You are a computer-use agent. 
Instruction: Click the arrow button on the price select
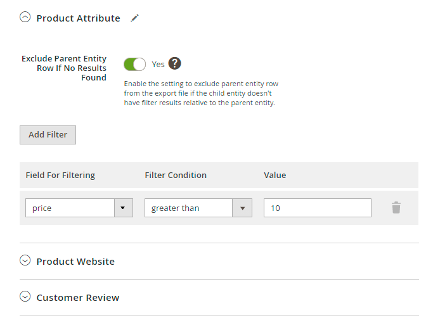tap(123, 208)
